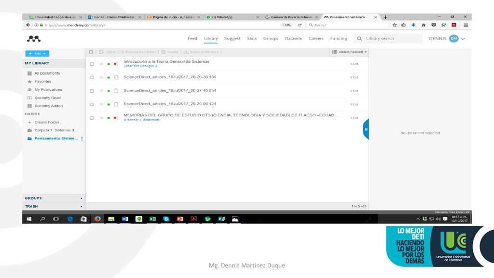Toggle the select-all documents checkbox

point(91,52)
